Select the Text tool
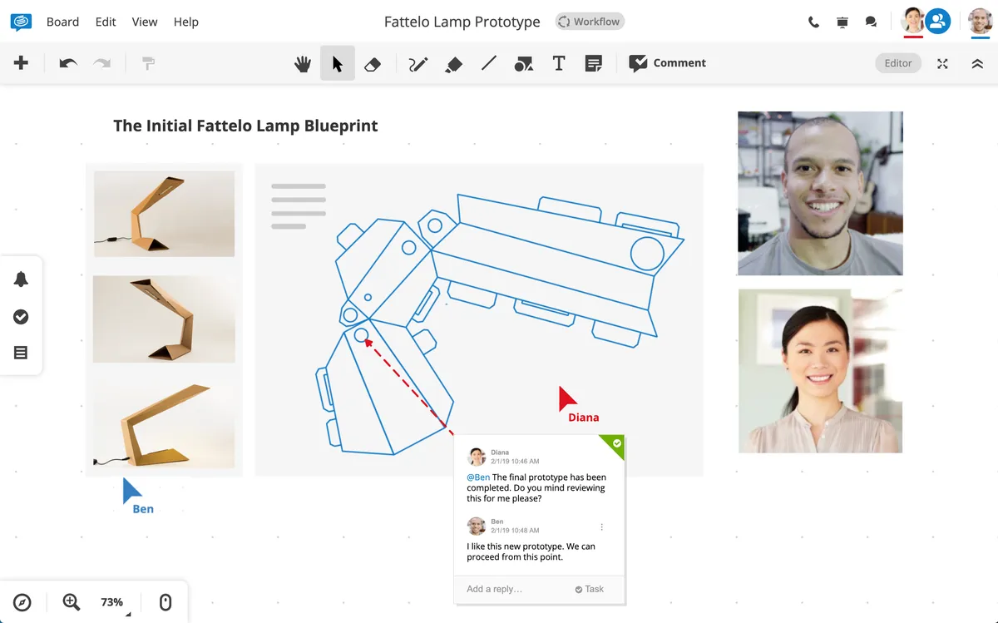This screenshot has height=623, width=998. (559, 63)
